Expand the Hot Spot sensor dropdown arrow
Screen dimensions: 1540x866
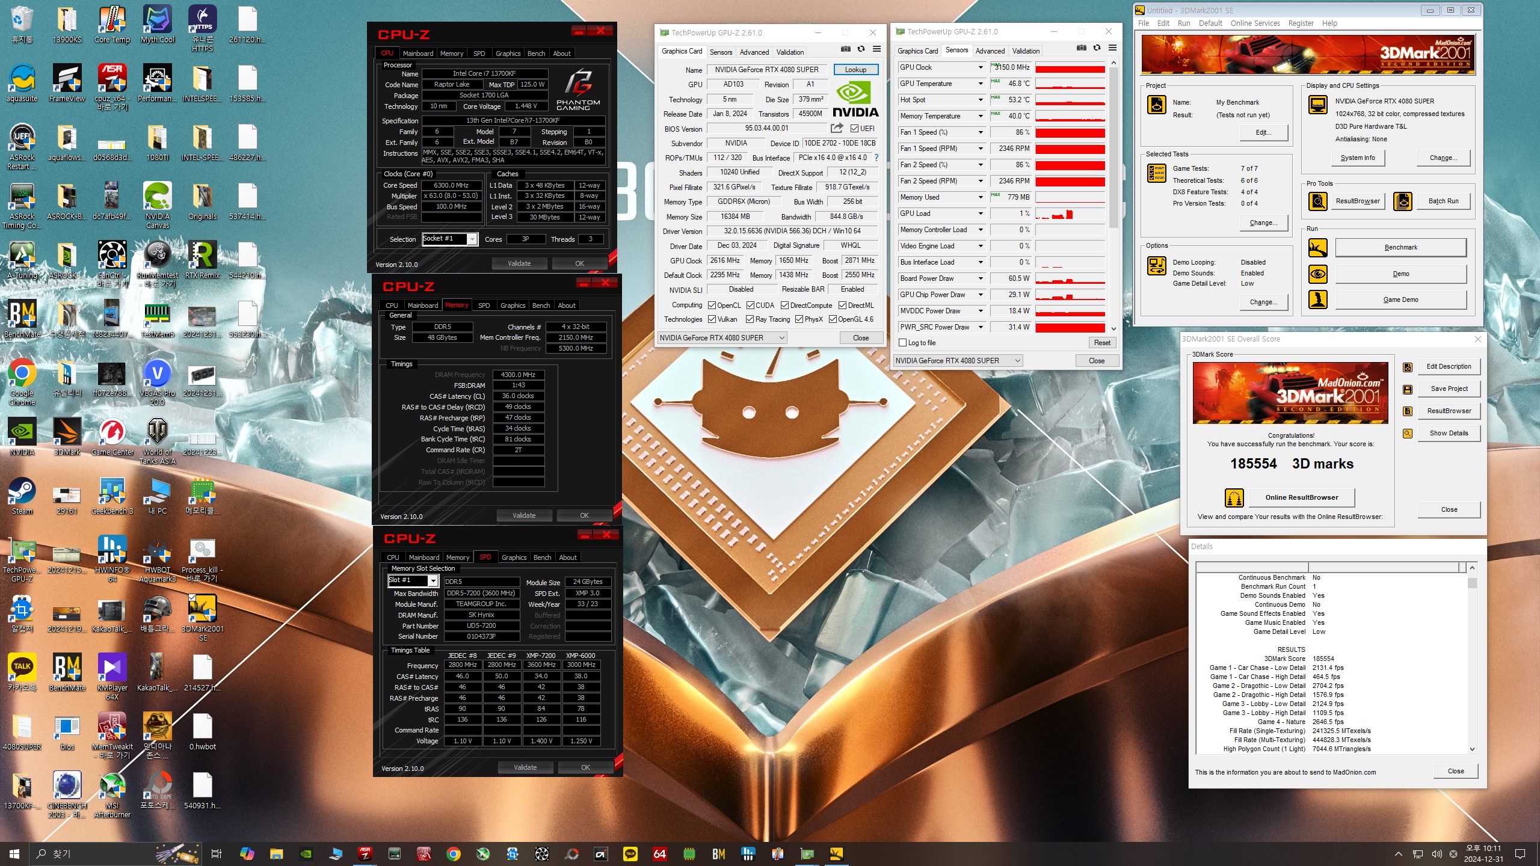pyautogui.click(x=980, y=100)
